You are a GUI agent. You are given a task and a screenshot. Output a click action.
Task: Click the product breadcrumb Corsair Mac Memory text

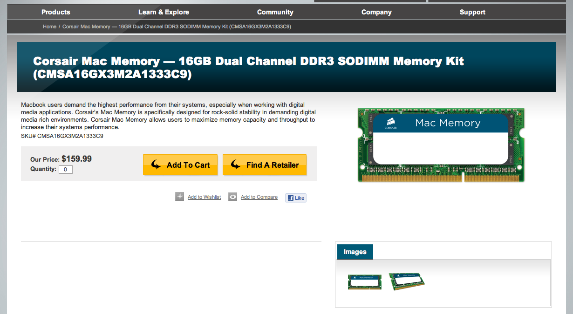point(177,26)
